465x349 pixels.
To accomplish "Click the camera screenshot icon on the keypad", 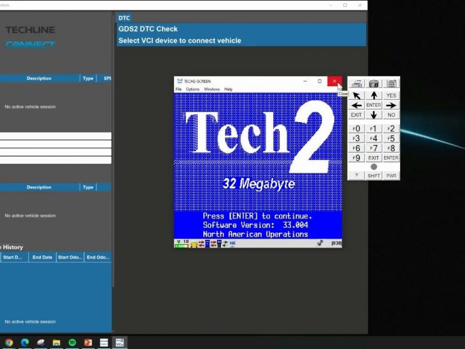I will tap(374, 84).
